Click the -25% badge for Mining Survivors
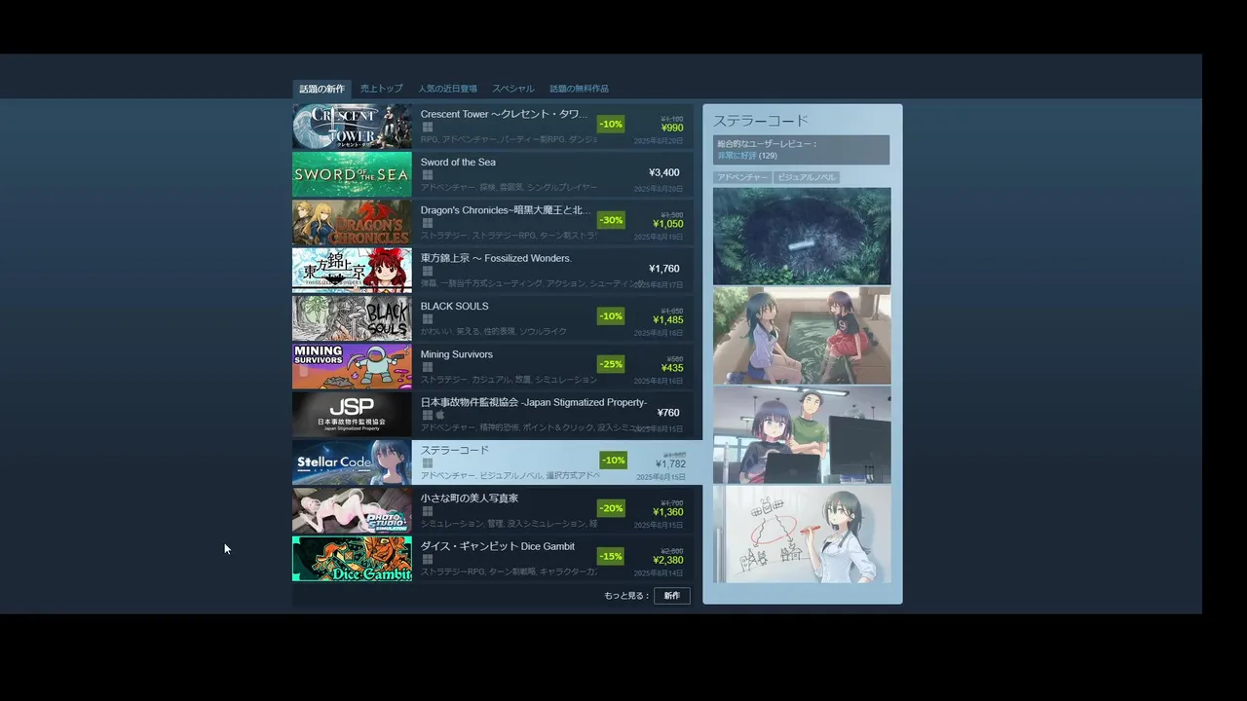The width and height of the screenshot is (1247, 701). click(x=611, y=364)
